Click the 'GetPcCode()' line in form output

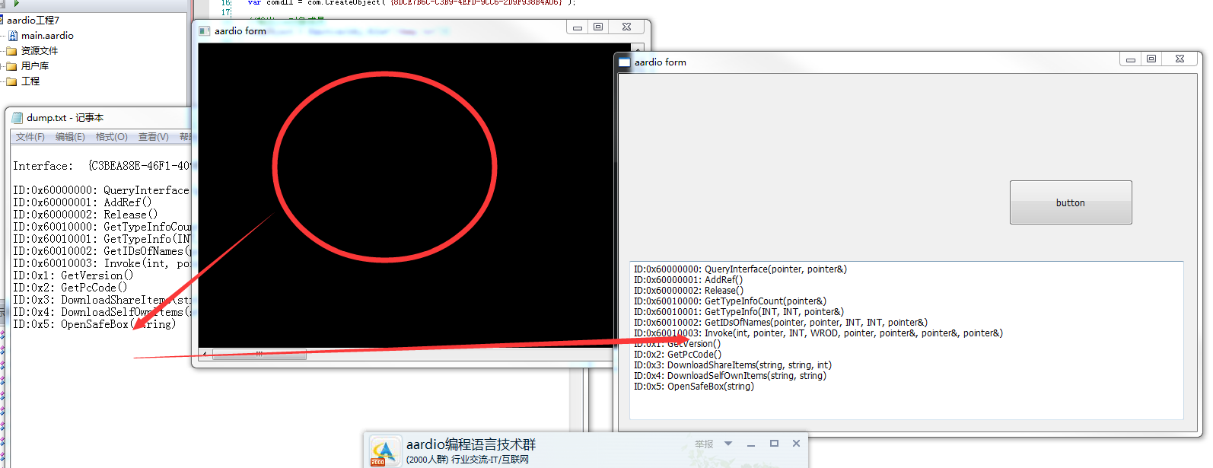click(677, 355)
